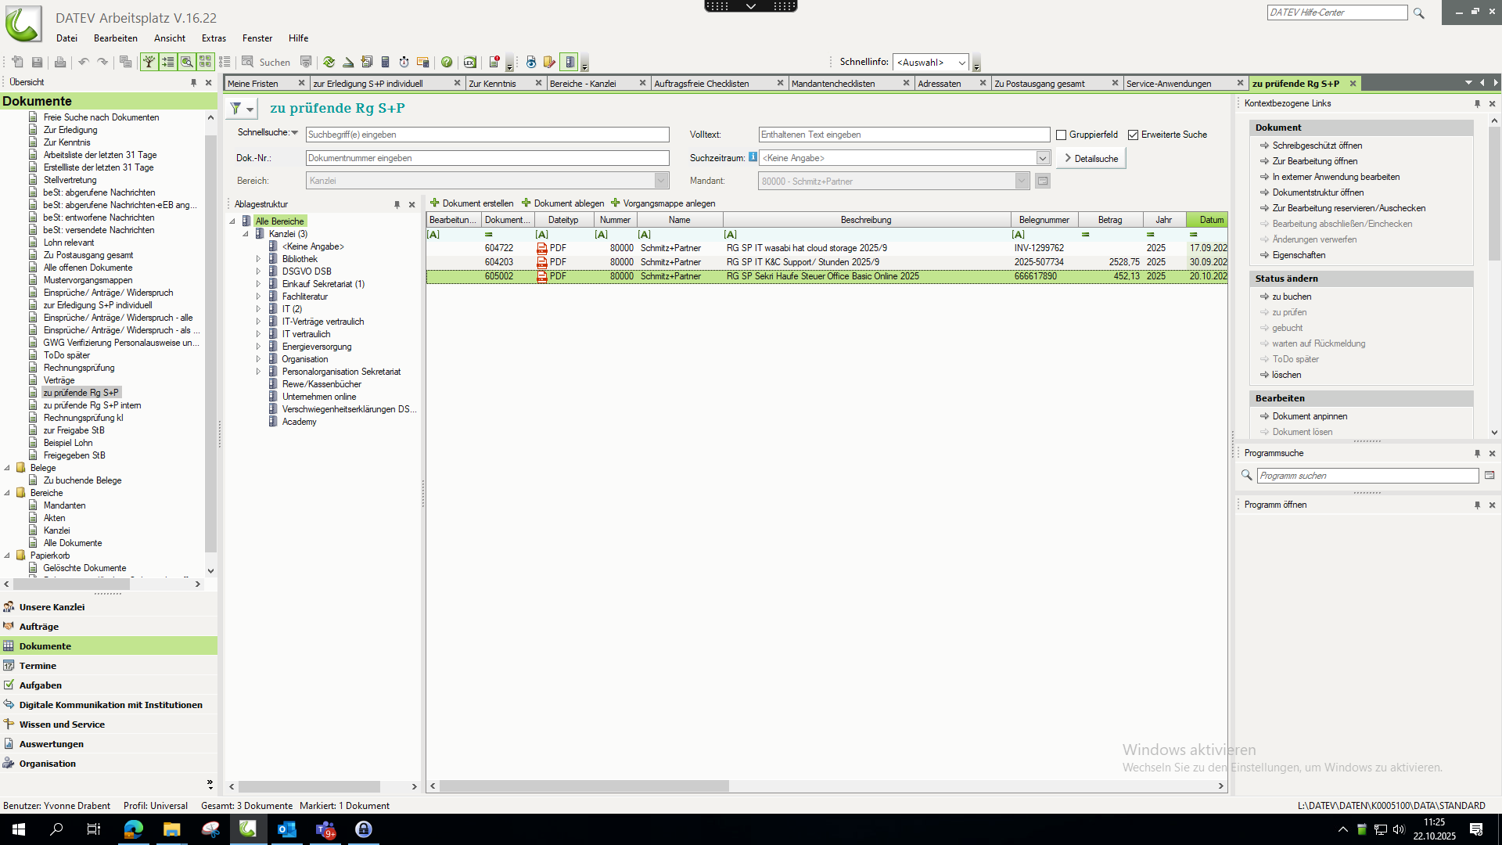Click the calculator icon in toolbar

coord(385,62)
